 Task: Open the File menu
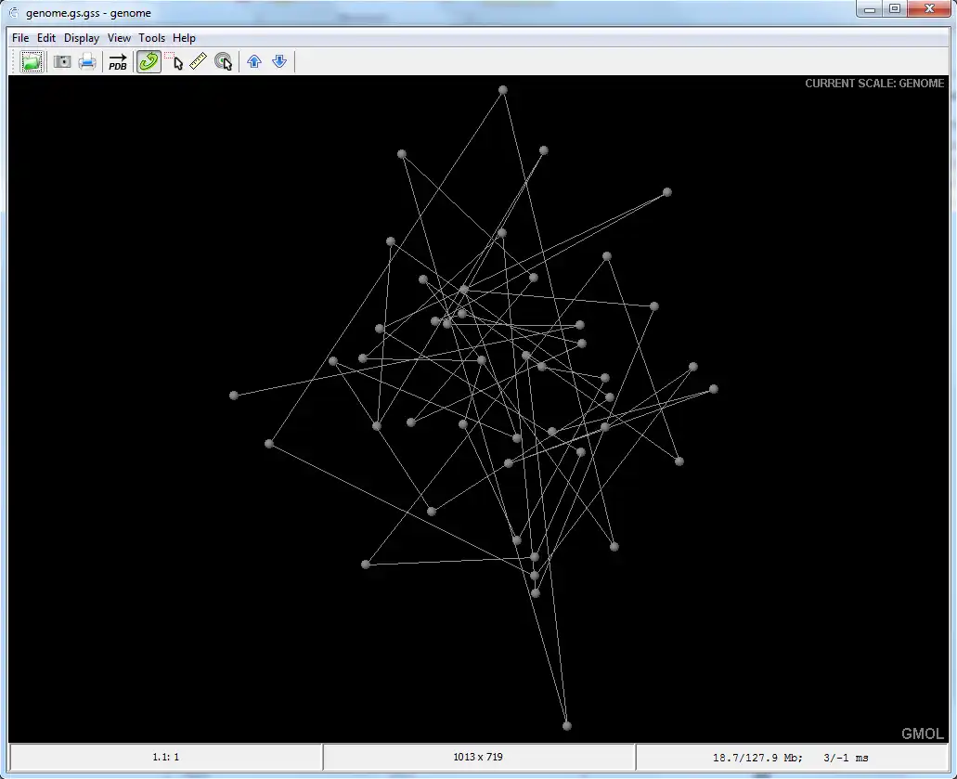pyautogui.click(x=20, y=38)
